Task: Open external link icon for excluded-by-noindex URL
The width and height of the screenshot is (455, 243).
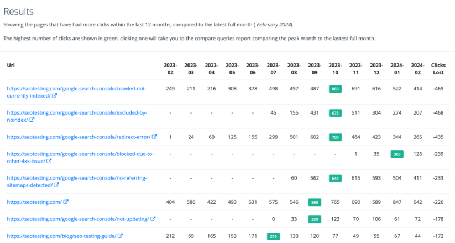Action: tap(32, 120)
